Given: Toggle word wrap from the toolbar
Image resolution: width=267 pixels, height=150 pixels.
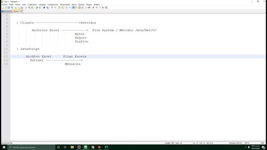Looking at the screenshot, I should [x=67, y=7].
